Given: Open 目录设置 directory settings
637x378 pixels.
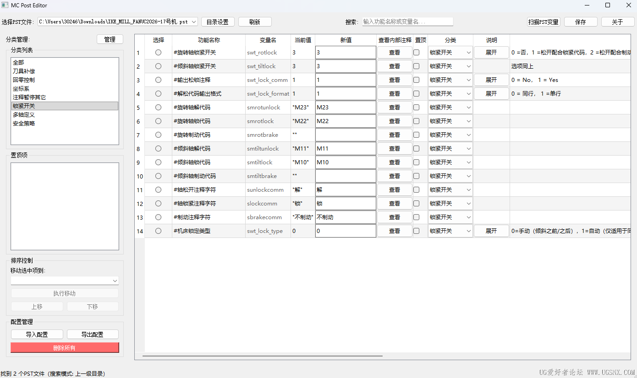Looking at the screenshot, I should pos(218,22).
